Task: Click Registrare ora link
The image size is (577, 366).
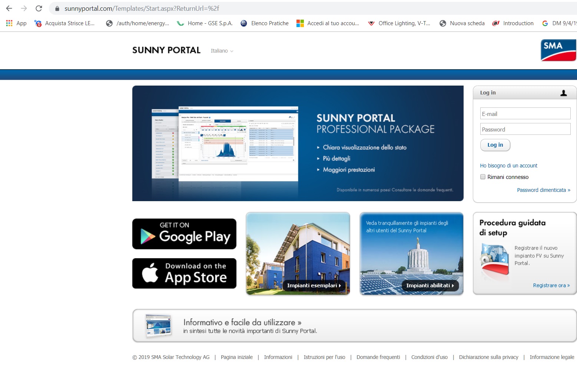Action: point(551,285)
